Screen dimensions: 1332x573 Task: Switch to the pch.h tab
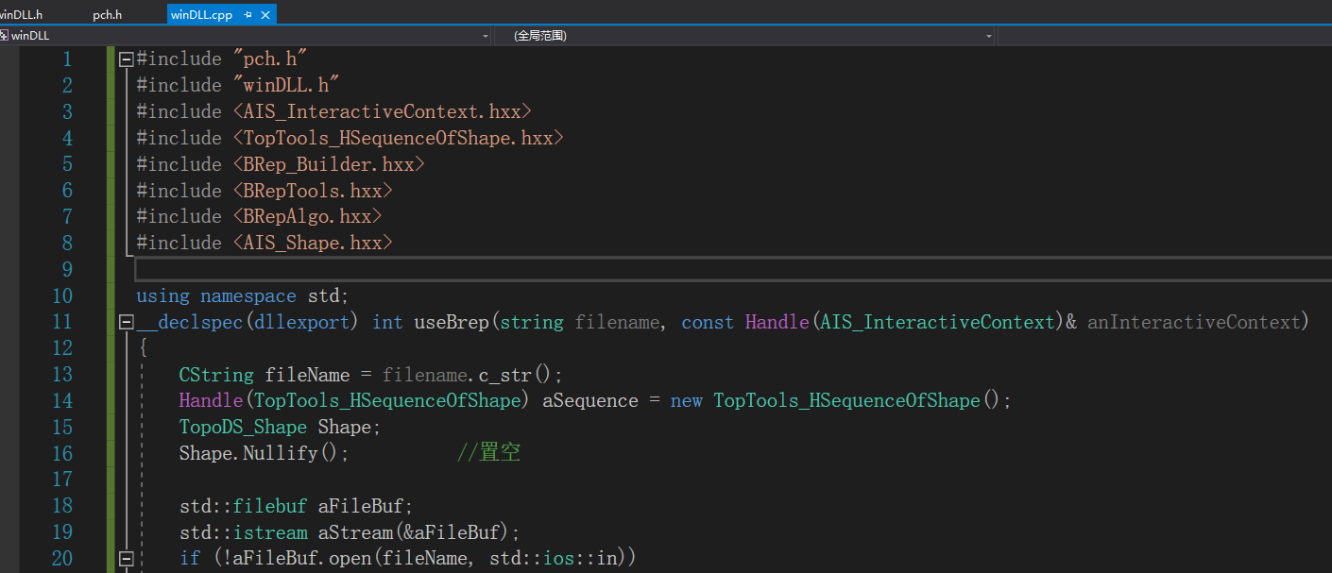(x=107, y=14)
